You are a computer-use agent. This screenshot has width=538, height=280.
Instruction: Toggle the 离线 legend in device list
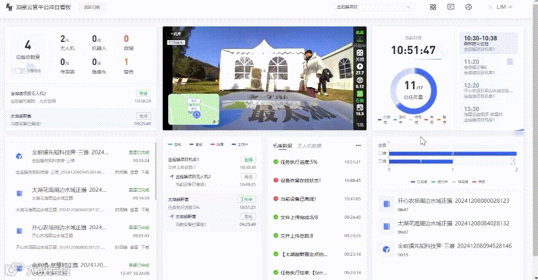[x=196, y=144]
